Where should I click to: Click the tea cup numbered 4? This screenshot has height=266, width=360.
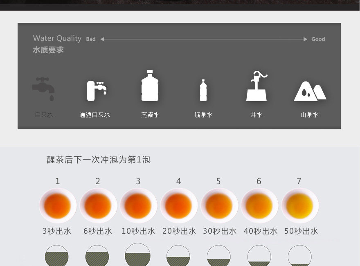click(x=179, y=205)
